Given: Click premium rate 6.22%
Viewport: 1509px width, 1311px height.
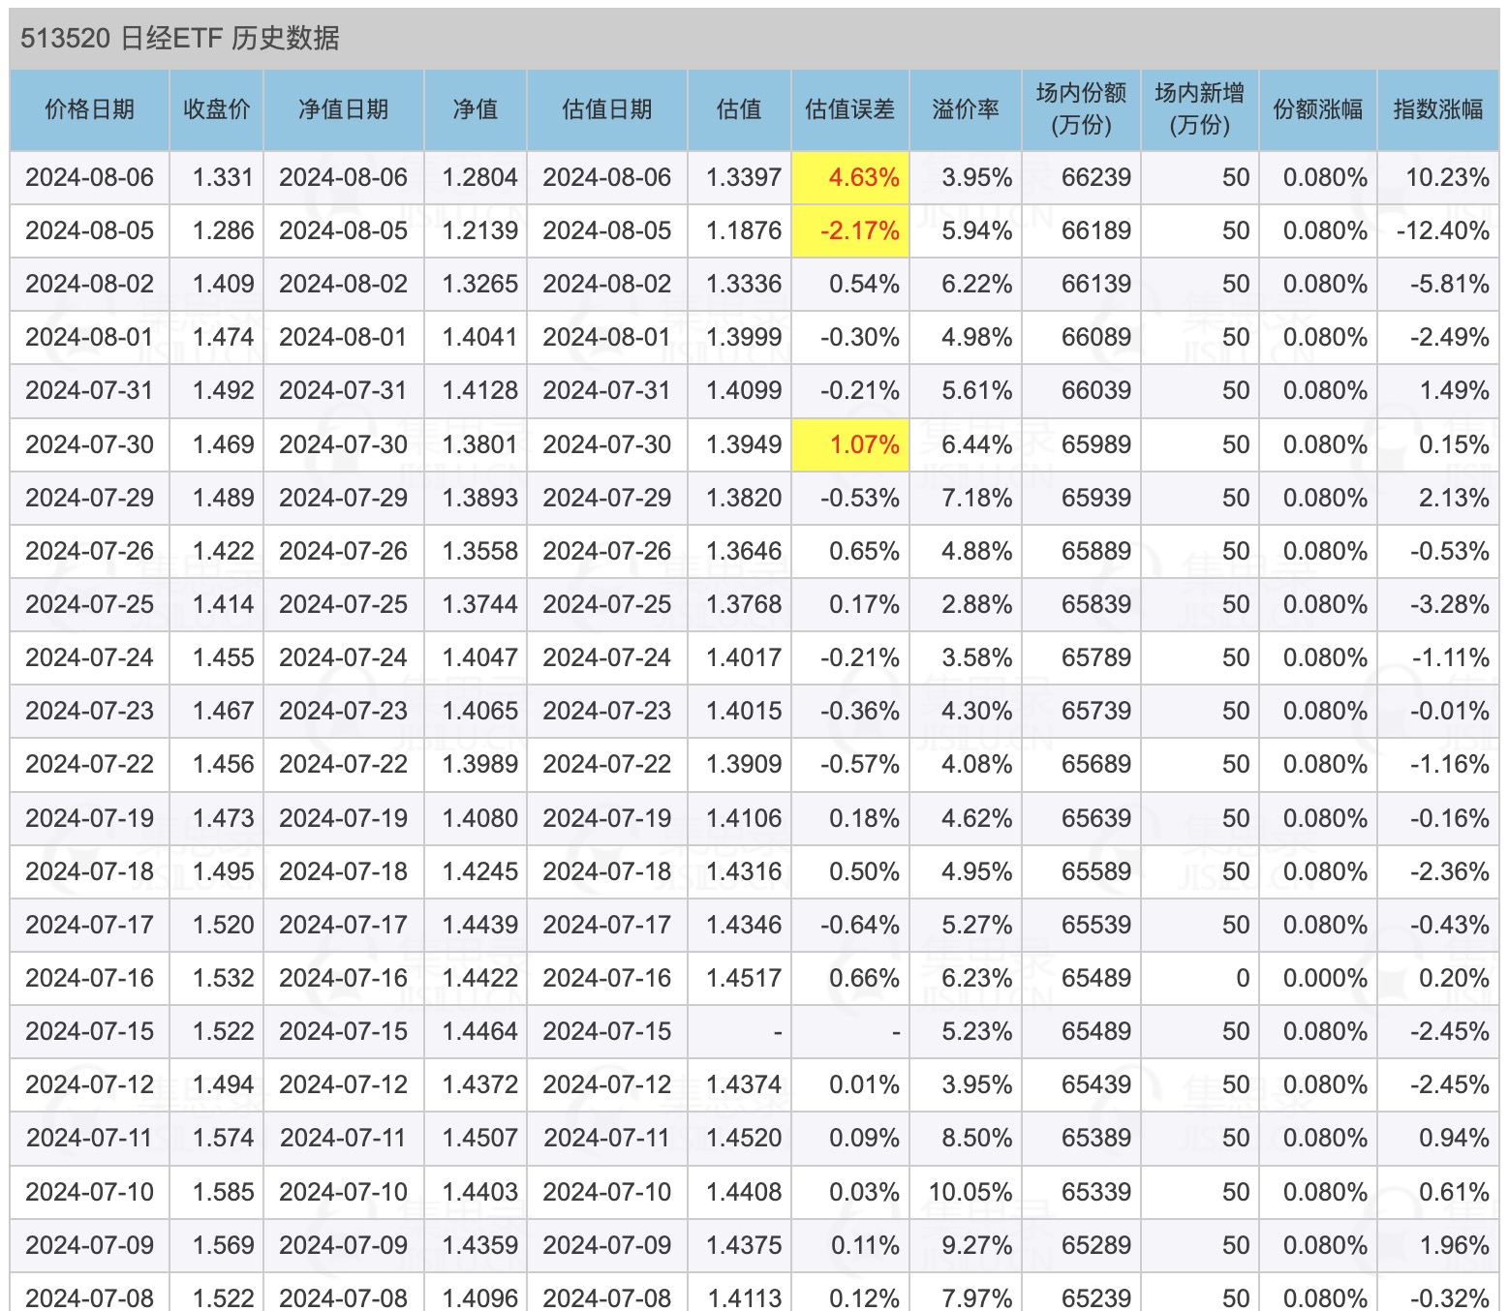Looking at the screenshot, I should point(976,285).
